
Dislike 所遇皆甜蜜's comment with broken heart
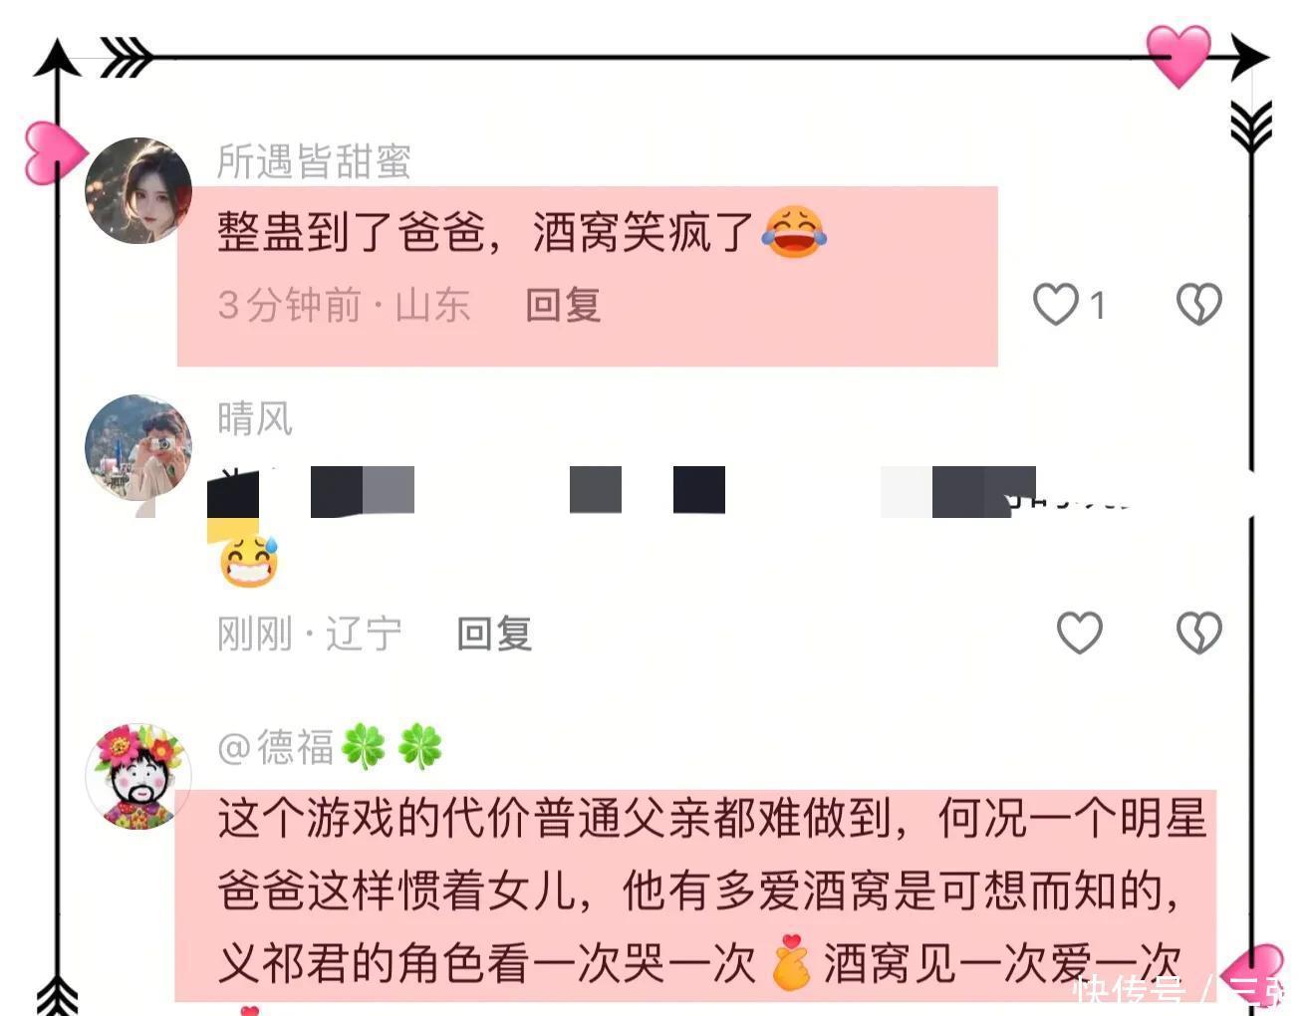[x=1198, y=304]
